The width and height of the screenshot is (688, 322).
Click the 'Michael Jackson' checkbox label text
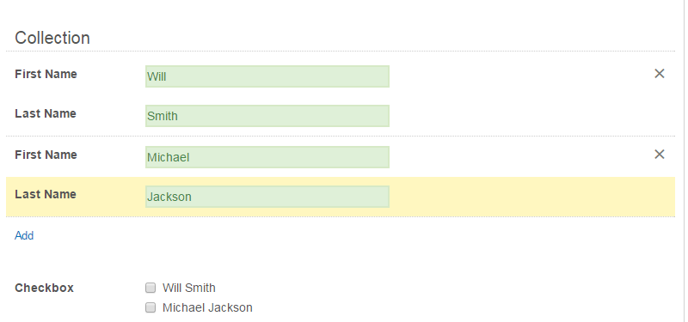[207, 307]
